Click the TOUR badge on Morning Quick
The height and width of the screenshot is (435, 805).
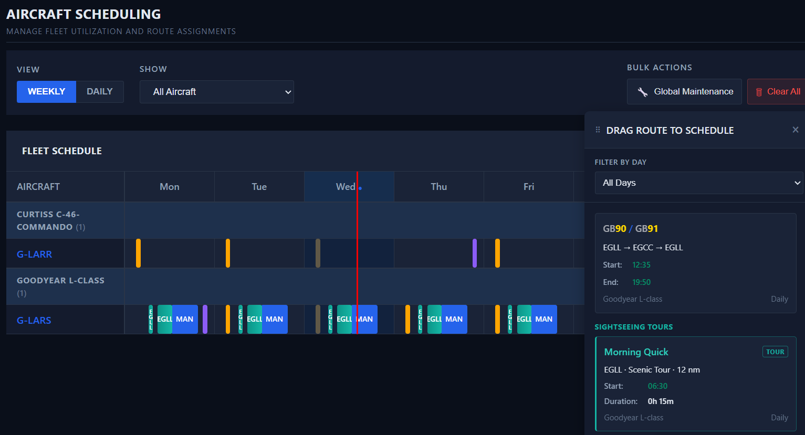pyautogui.click(x=775, y=352)
